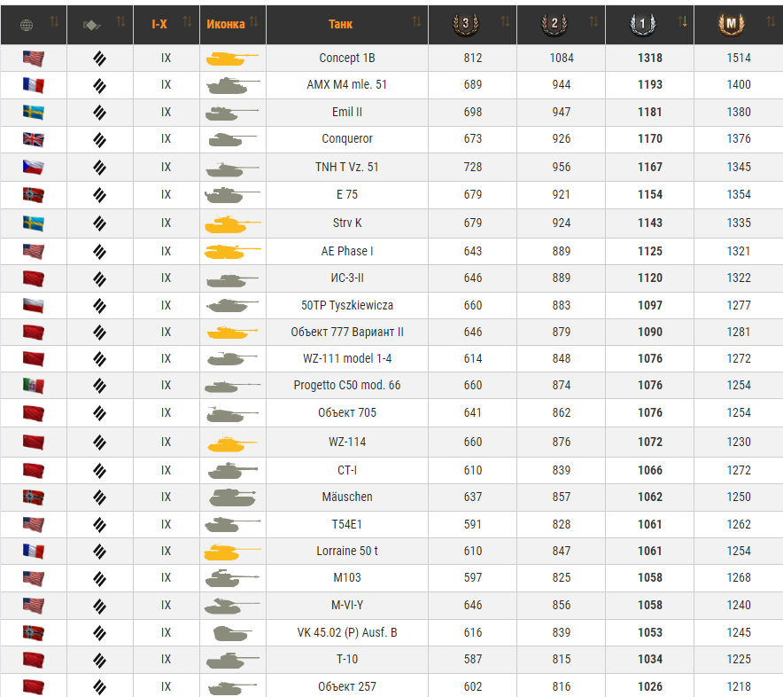Select the T-10 tank name
The height and width of the screenshot is (697, 783).
pyautogui.click(x=347, y=659)
